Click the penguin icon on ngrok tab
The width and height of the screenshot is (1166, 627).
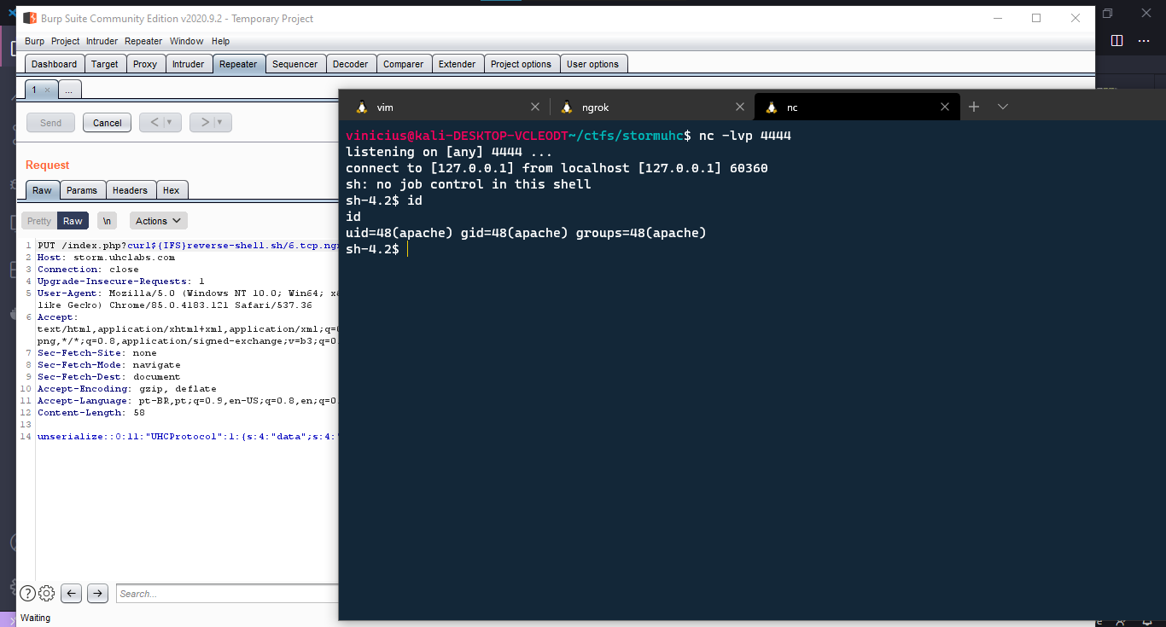567,107
